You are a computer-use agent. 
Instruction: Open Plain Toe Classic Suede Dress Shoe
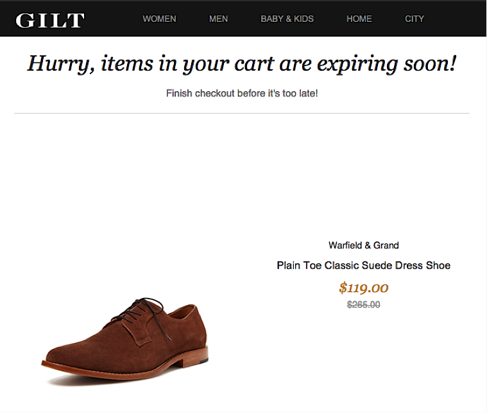click(363, 265)
